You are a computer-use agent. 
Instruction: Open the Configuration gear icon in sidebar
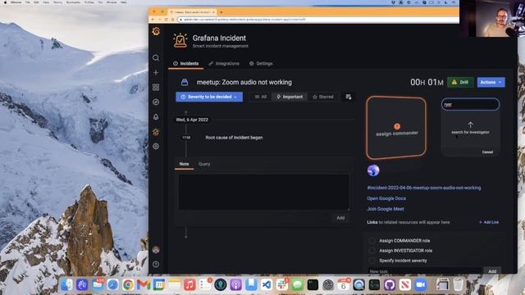tap(156, 147)
